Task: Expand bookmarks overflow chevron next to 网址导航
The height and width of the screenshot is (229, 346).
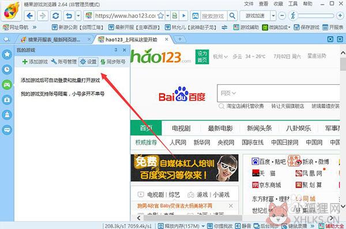Action: pyautogui.click(x=35, y=27)
